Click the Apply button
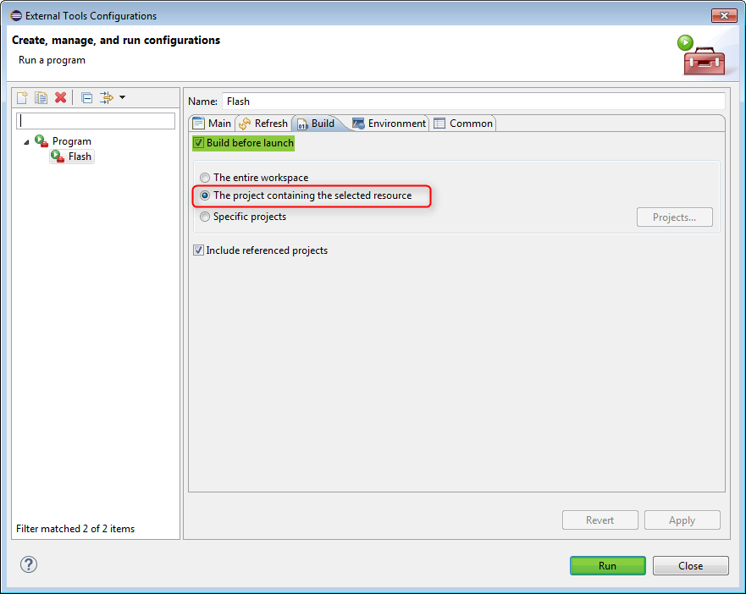The width and height of the screenshot is (746, 594). tap(682, 520)
